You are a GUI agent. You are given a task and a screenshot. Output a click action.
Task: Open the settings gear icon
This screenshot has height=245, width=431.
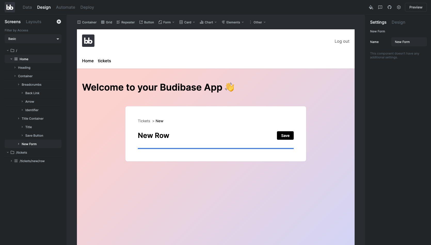pos(399,7)
